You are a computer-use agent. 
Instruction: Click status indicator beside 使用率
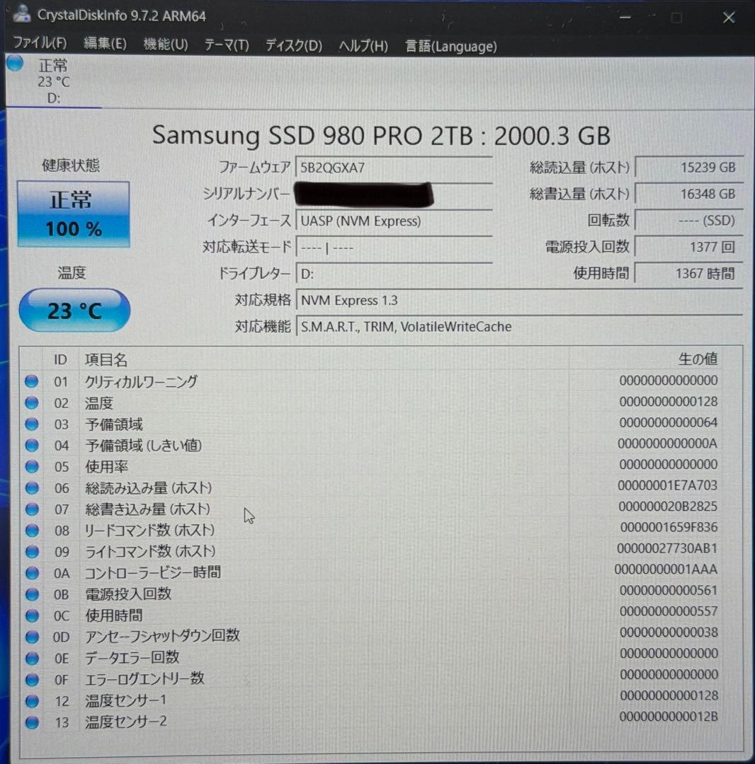(31, 466)
